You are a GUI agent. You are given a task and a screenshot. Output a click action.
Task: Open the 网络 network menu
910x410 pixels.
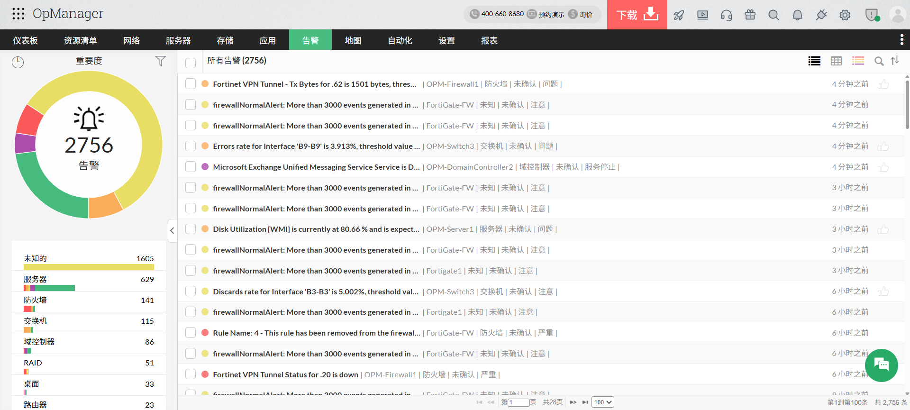click(x=131, y=40)
